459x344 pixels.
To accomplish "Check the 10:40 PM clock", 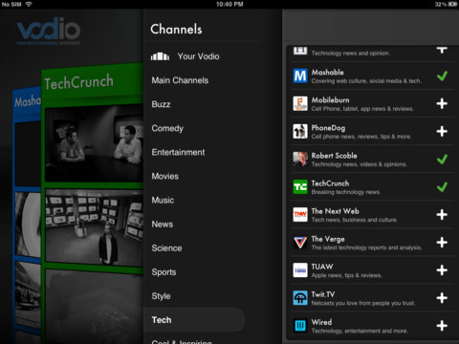I will tap(229, 4).
